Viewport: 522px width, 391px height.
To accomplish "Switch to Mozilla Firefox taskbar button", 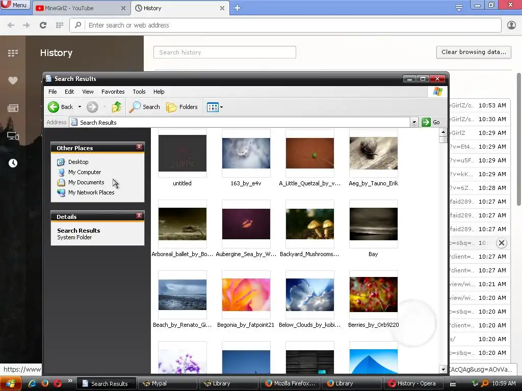I will [290, 384].
